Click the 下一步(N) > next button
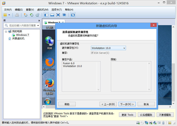The width and height of the screenshot is (177, 126). (x=127, y=104)
